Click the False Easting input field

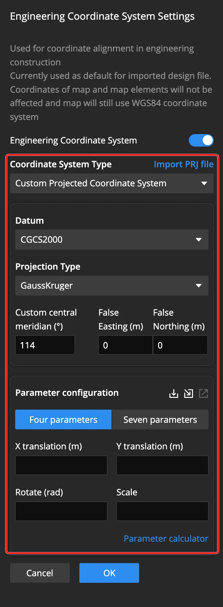coord(125,345)
